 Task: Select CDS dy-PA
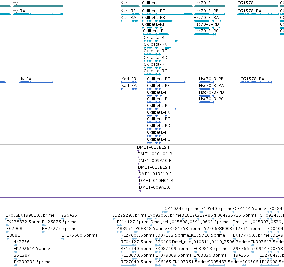(26, 79)
